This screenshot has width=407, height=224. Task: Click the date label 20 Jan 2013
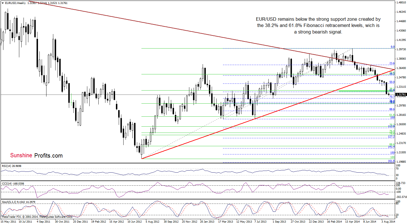[x=208, y=221]
